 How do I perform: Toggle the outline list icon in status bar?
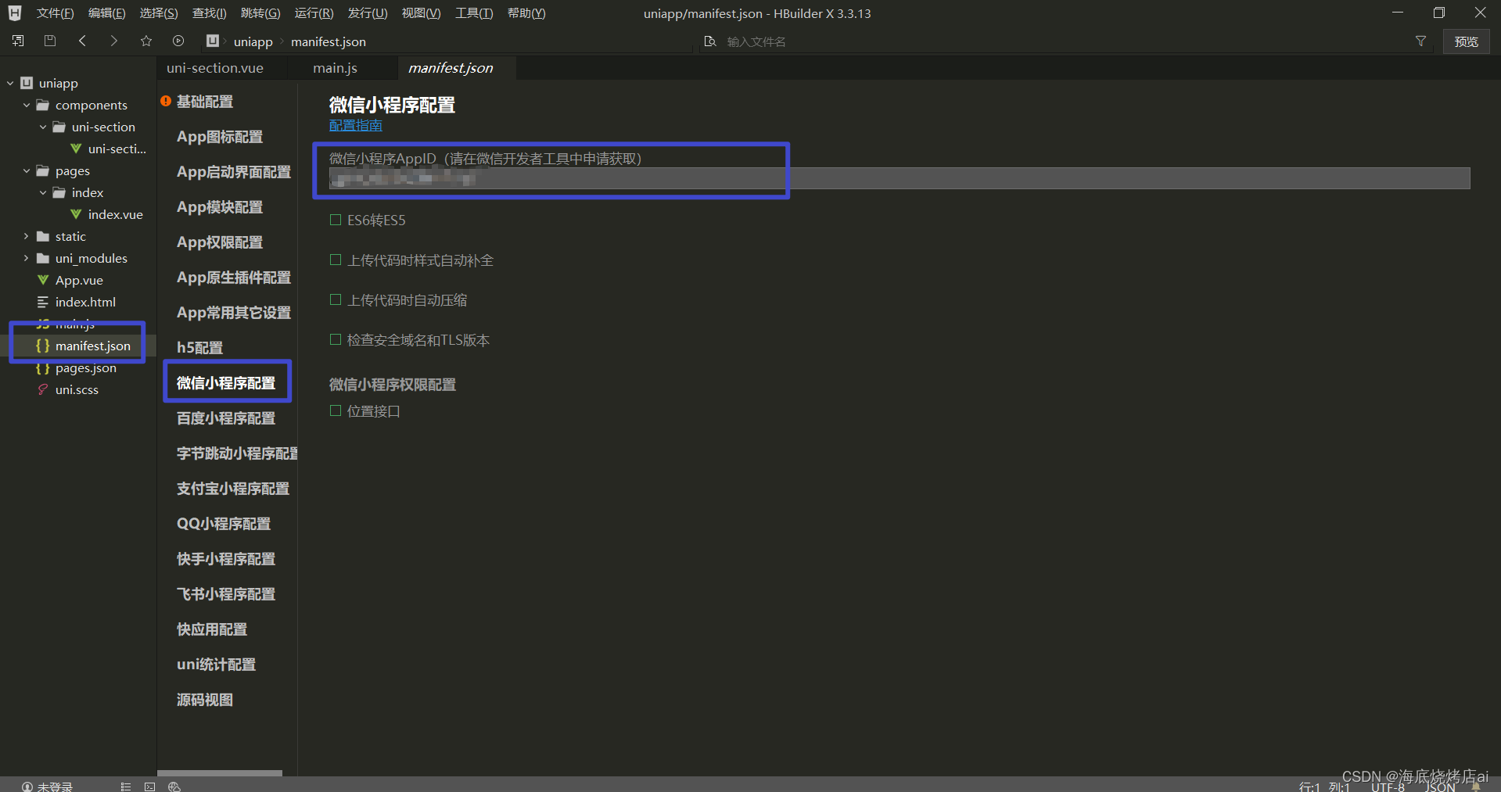(x=125, y=787)
